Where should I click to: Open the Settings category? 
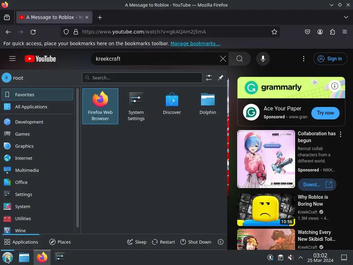tap(37, 195)
